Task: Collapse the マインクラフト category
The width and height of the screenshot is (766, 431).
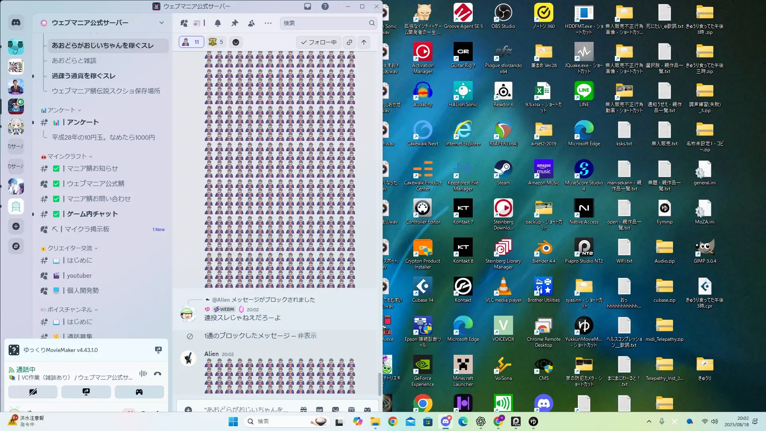Action: click(x=67, y=156)
